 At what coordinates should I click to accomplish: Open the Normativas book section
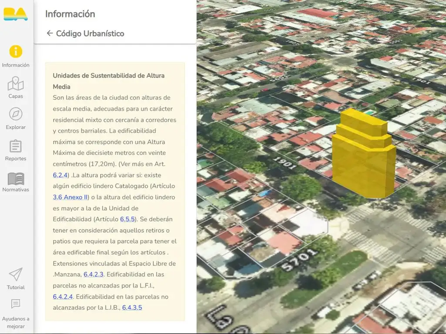point(16,182)
